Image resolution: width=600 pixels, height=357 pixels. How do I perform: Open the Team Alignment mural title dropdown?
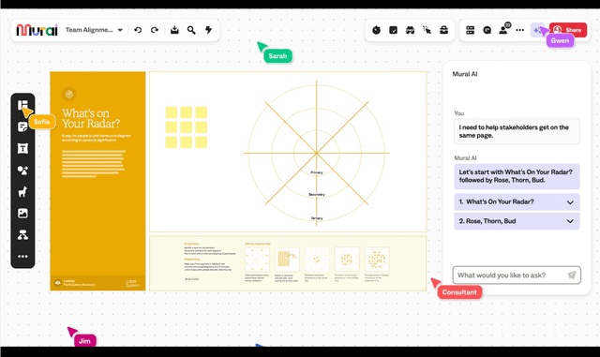94,30
